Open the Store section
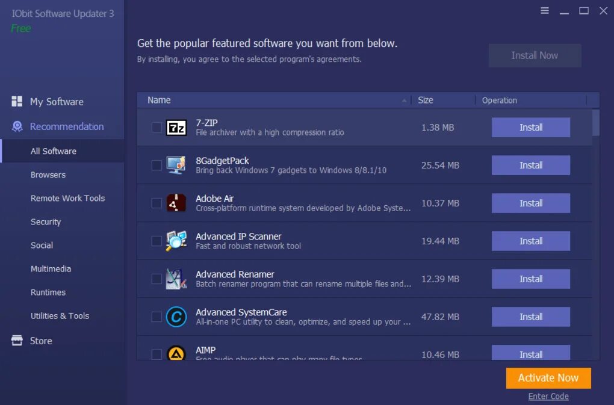Screen dimensions: 614x405 coord(41,341)
